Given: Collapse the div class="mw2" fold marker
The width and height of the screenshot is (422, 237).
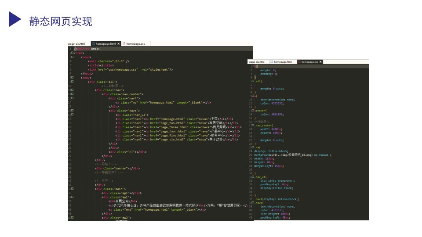Looking at the screenshot, I should point(72,217).
